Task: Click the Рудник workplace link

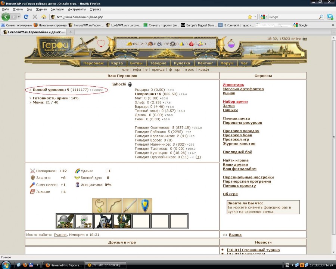Action: (60, 235)
